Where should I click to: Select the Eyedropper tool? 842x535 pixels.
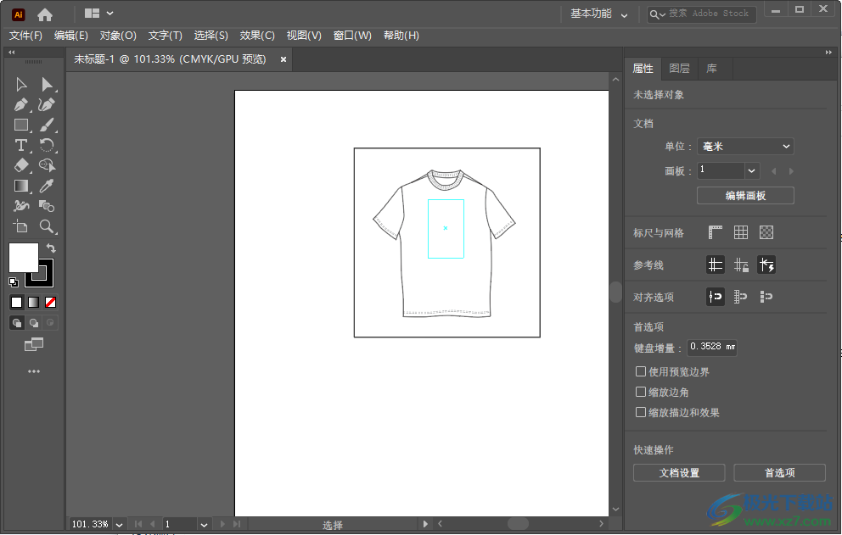point(47,186)
